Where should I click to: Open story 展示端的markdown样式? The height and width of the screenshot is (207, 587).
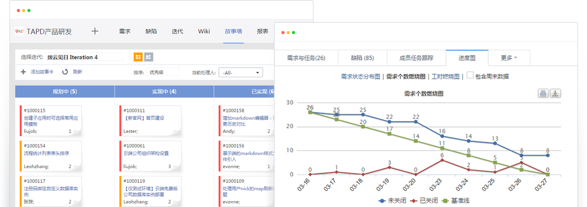pyautogui.click(x=248, y=156)
